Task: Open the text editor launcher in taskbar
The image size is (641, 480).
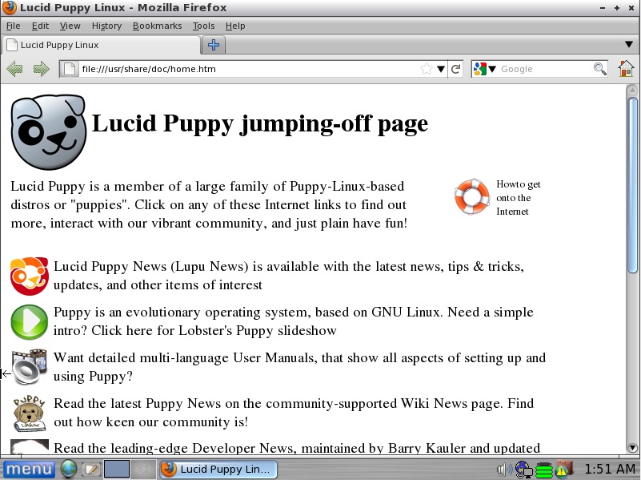Action: tap(90, 469)
